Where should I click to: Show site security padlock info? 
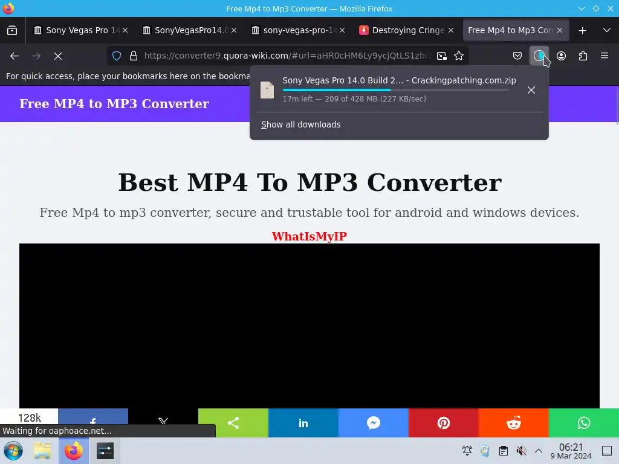pos(134,56)
